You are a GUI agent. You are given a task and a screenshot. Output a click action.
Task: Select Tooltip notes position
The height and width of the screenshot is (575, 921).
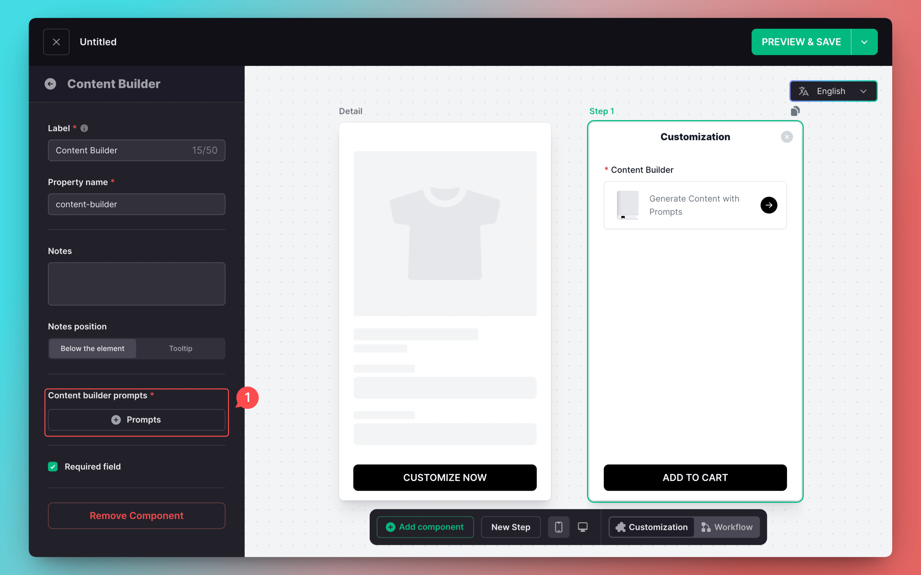click(x=180, y=348)
